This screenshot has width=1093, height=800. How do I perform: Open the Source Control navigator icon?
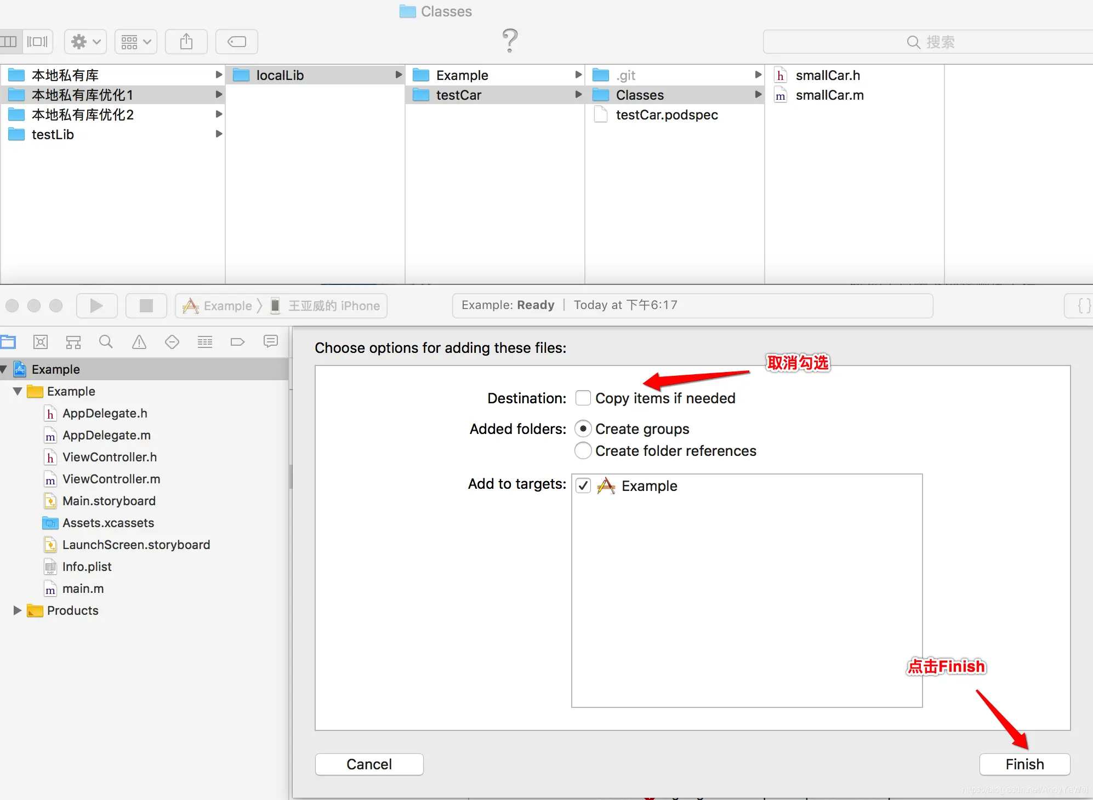coord(41,342)
